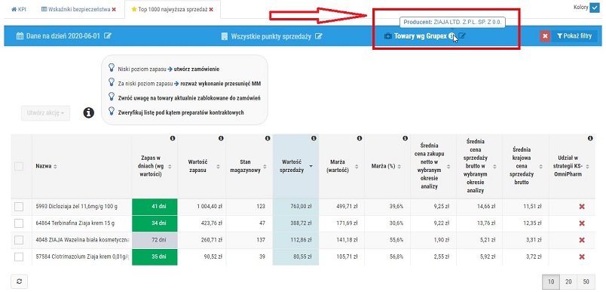Sort by Wartość sprzedaży column arrow

point(311,166)
